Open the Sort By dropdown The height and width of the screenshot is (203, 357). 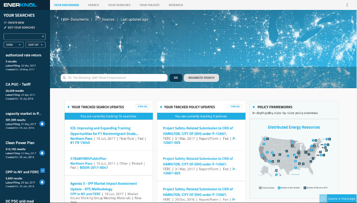[x=36, y=45]
